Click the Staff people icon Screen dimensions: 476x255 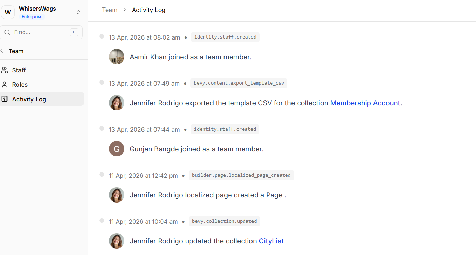click(4, 70)
